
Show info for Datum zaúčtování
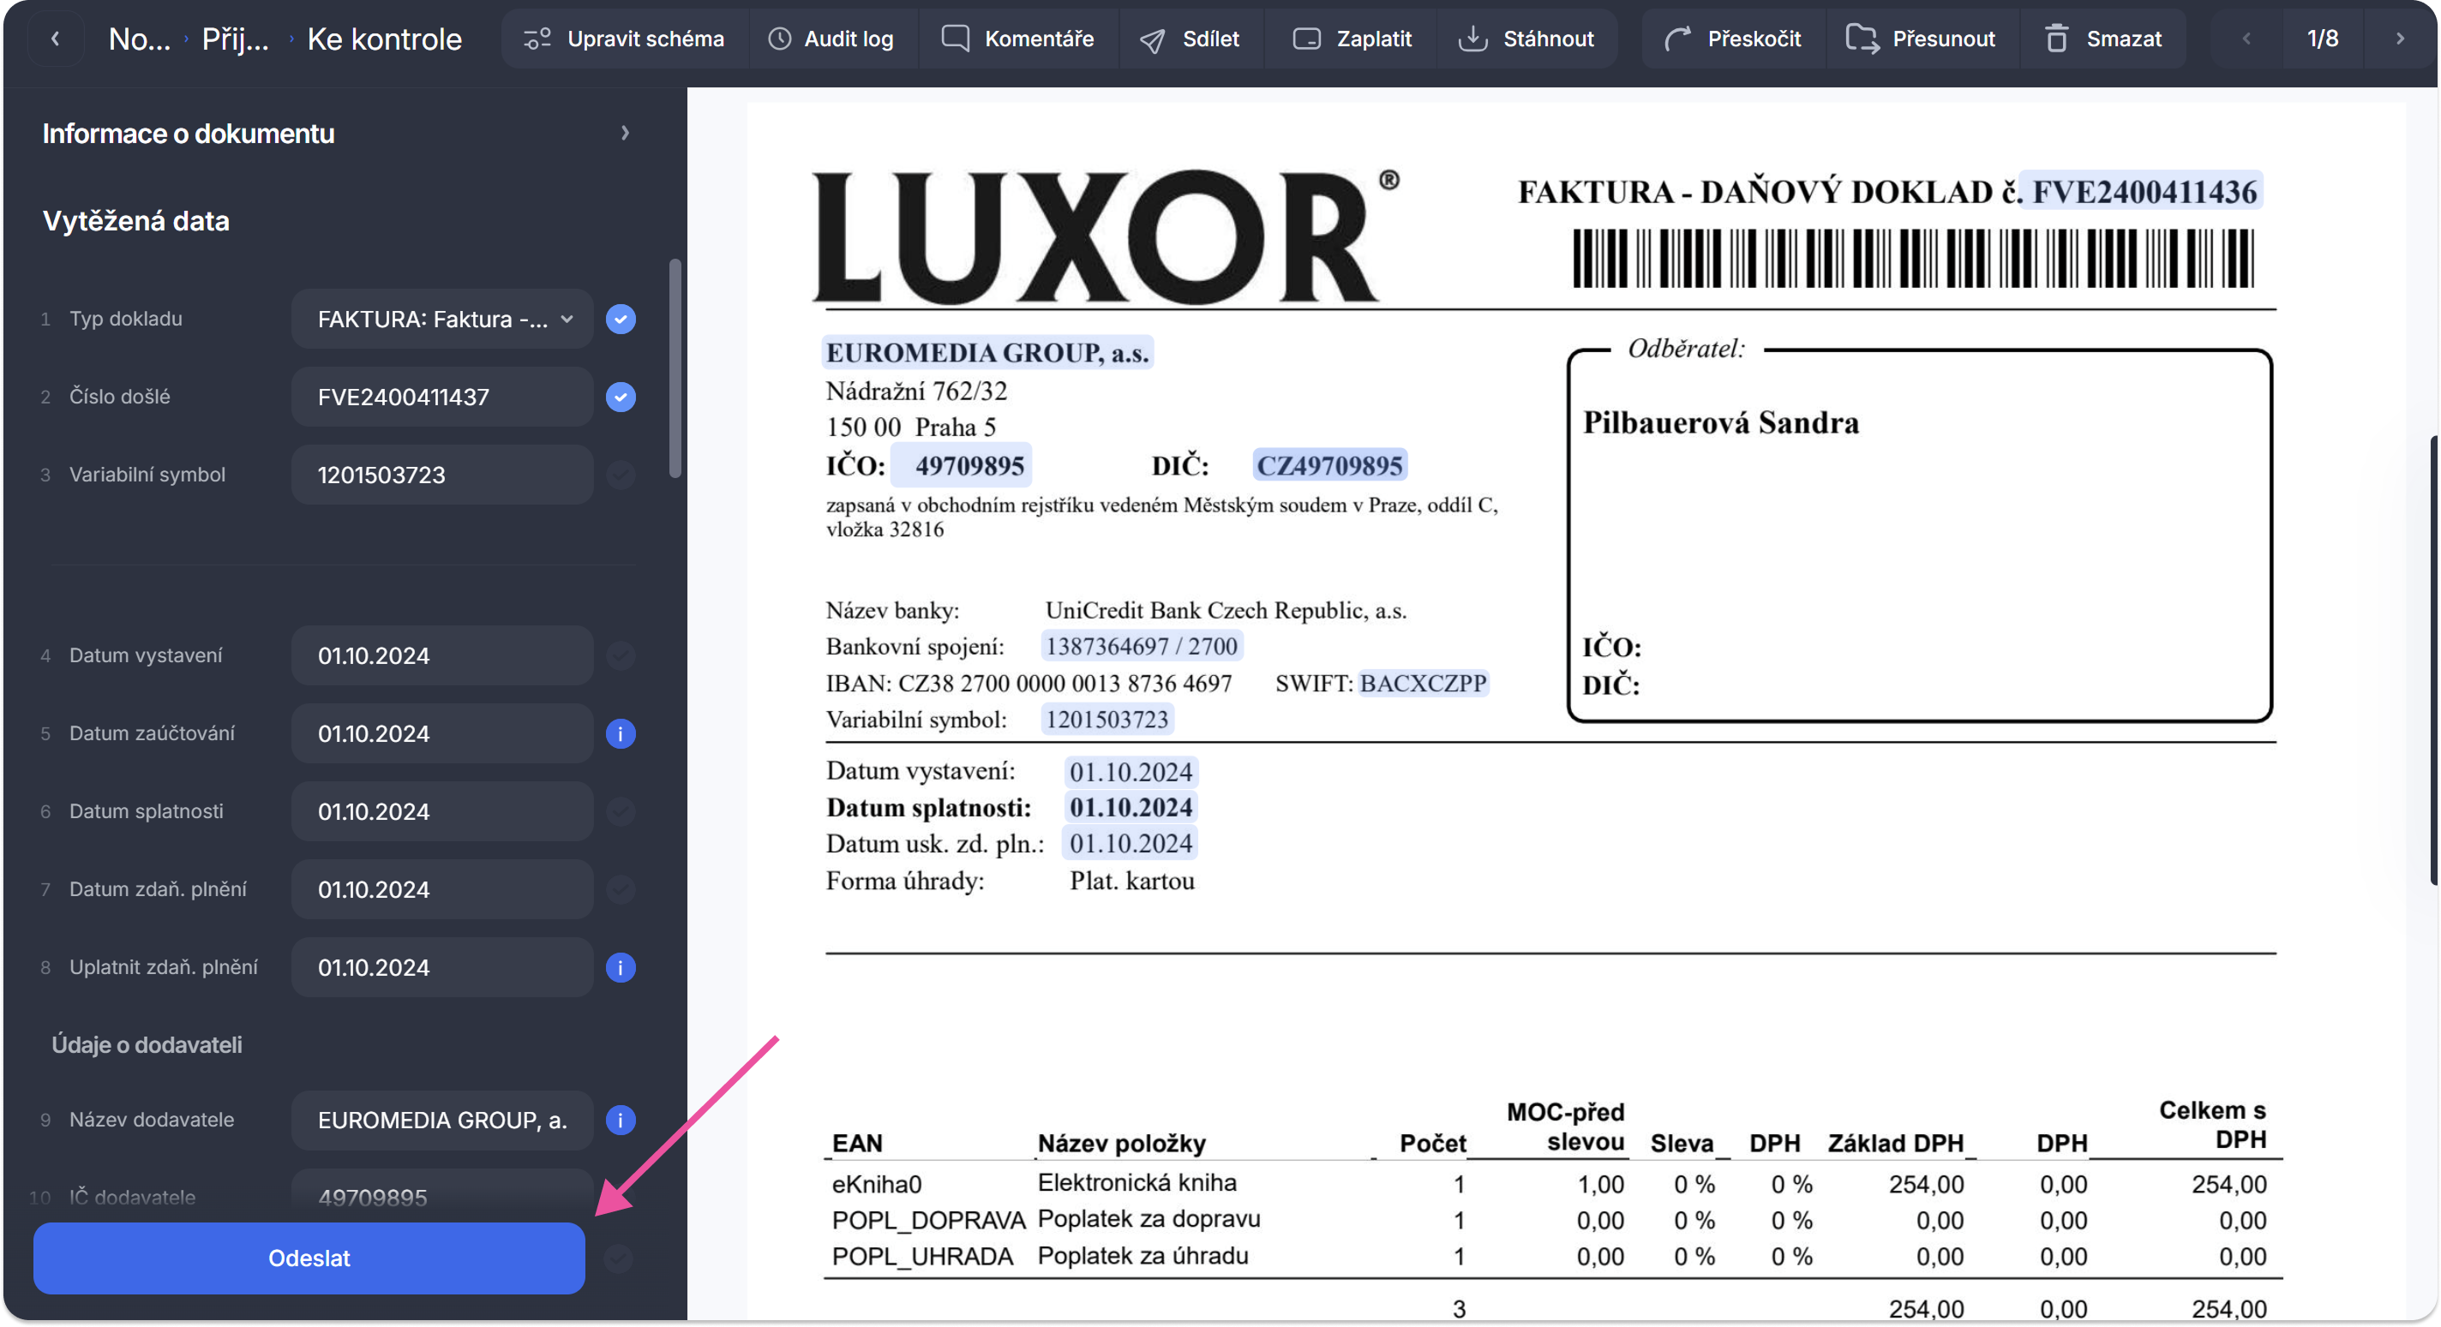(621, 734)
